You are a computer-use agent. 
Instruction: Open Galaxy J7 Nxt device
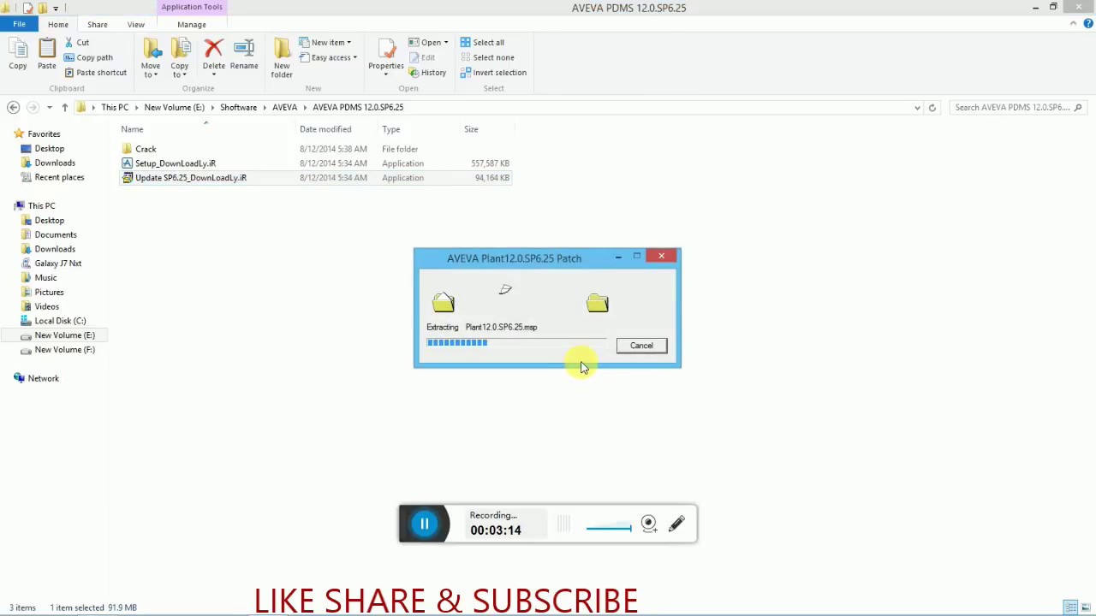pyautogui.click(x=58, y=264)
